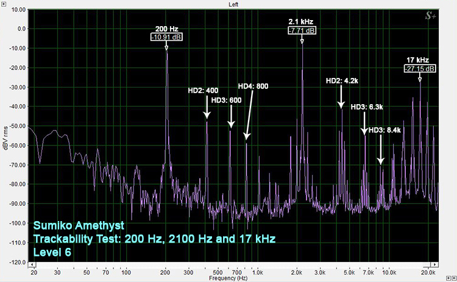Click the arrow tip under HD2: 4.2k

[x=342, y=107]
